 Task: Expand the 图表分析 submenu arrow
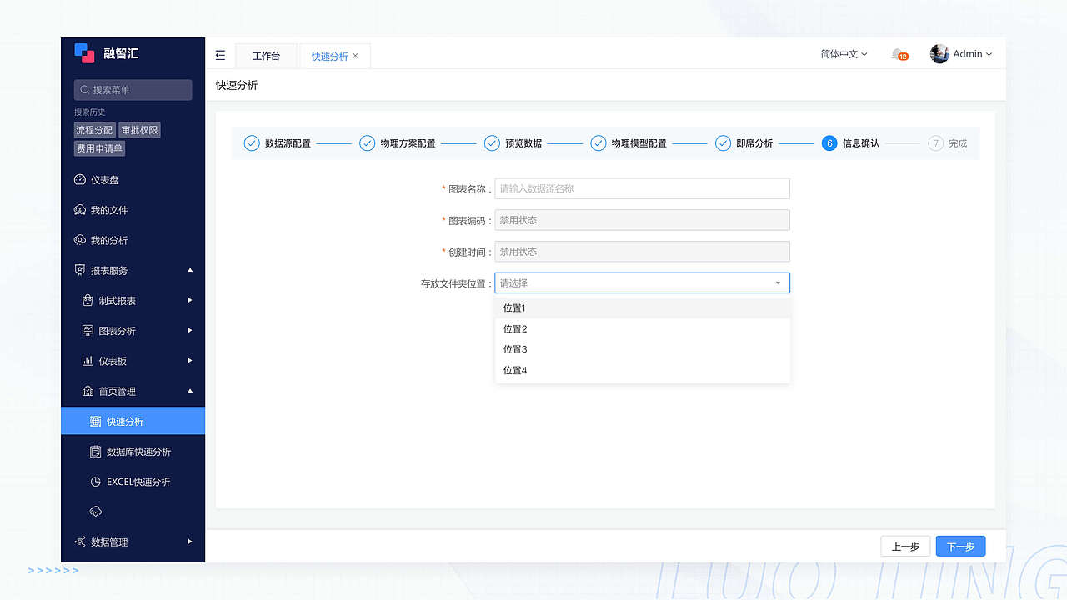[x=190, y=331]
